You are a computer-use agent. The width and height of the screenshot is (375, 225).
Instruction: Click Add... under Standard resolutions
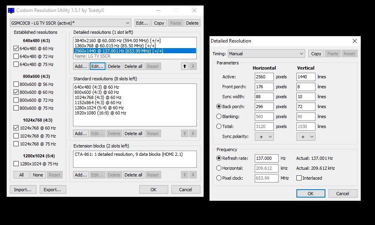click(81, 134)
